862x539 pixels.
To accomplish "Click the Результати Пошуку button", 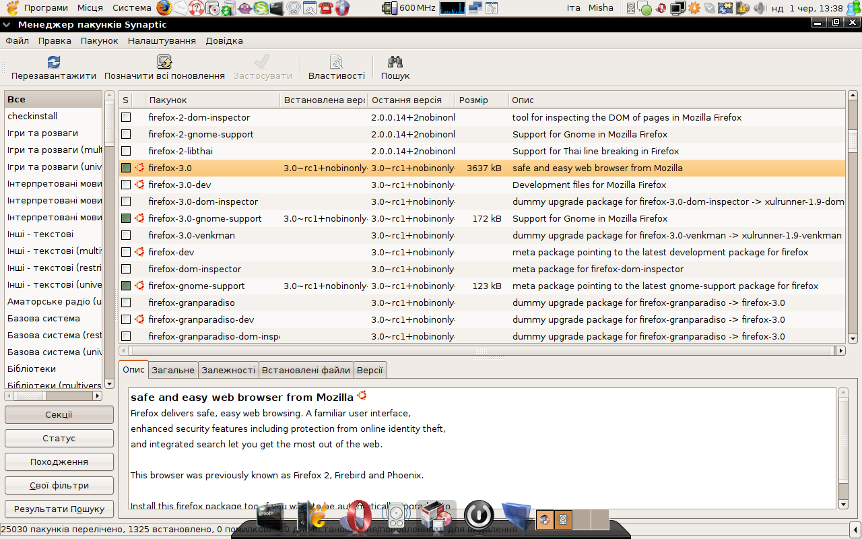I will point(59,509).
